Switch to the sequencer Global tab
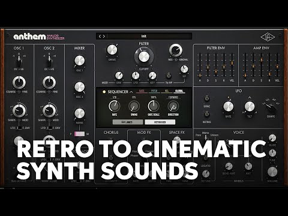 click(x=179, y=91)
